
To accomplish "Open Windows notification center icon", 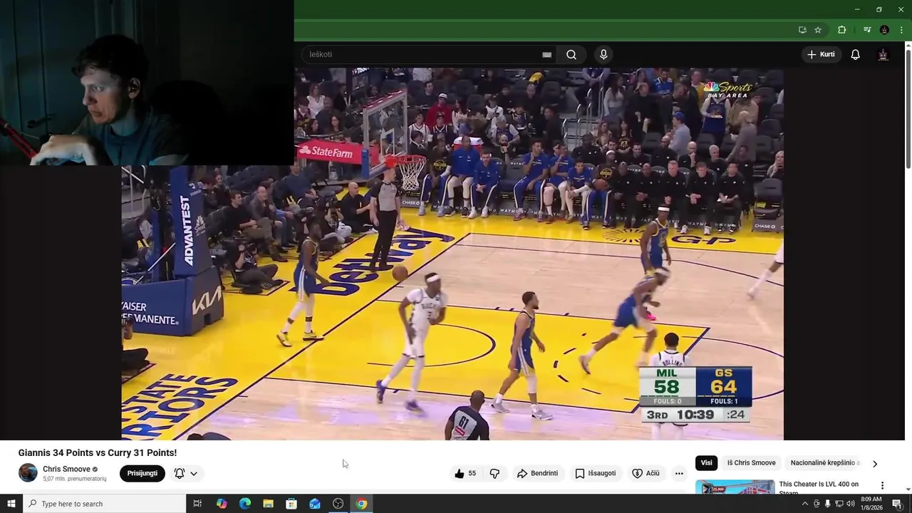I will (897, 504).
